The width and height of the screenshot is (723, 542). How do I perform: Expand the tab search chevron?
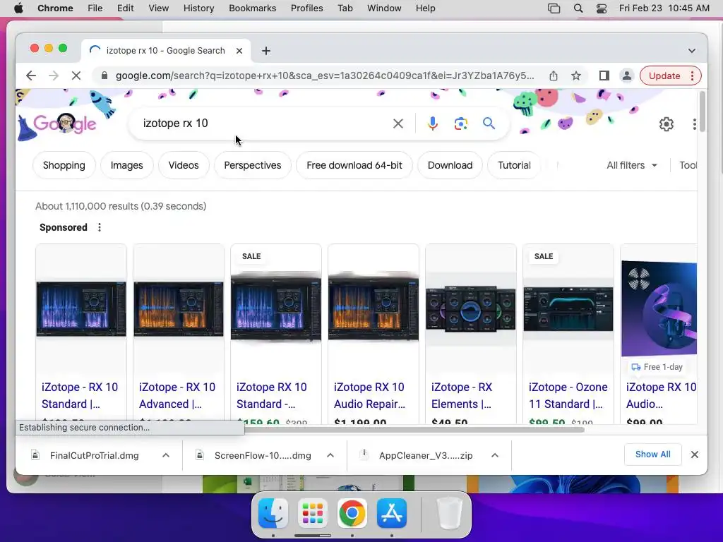[x=692, y=51]
